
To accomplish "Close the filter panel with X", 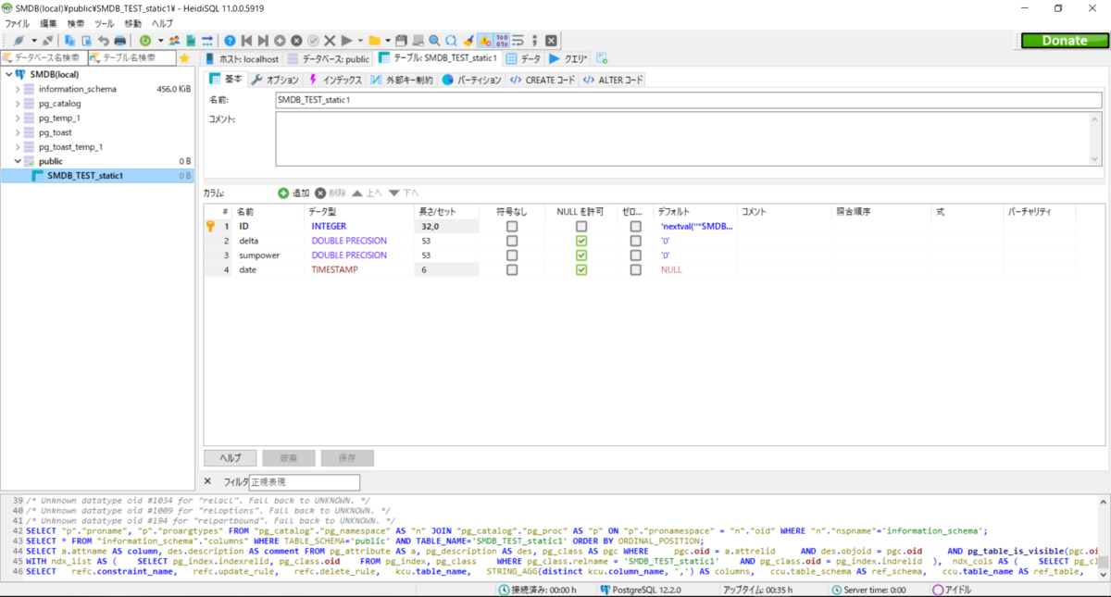I will [207, 481].
